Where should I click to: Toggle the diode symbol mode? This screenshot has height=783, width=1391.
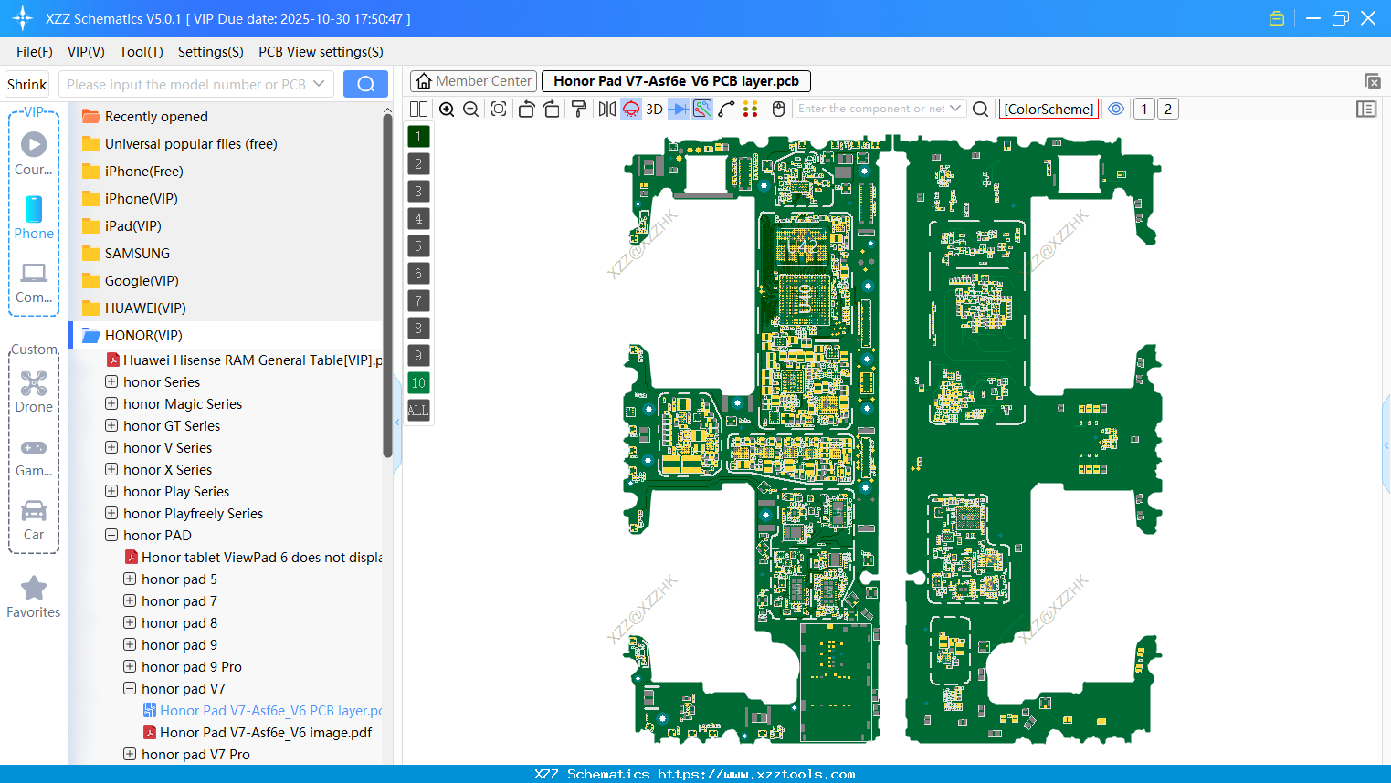(x=679, y=109)
